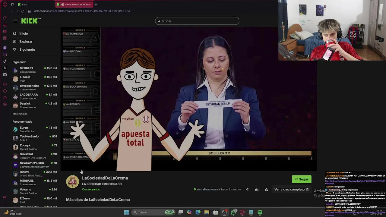
Task: Open Instagram in Opera sidebar
Action: pyautogui.click(x=5, y=55)
